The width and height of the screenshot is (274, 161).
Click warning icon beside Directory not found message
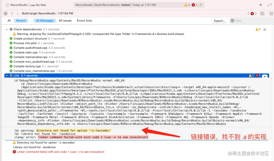coord(14,143)
